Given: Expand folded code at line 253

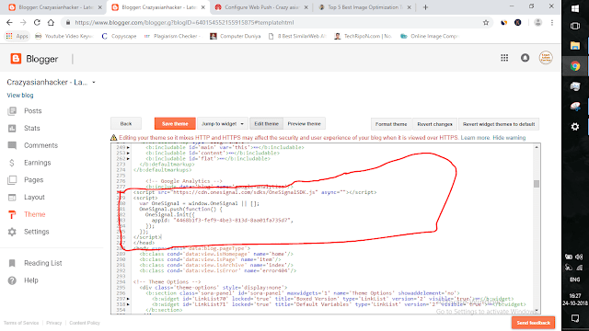Looking at the screenshot, I should click(128, 154).
